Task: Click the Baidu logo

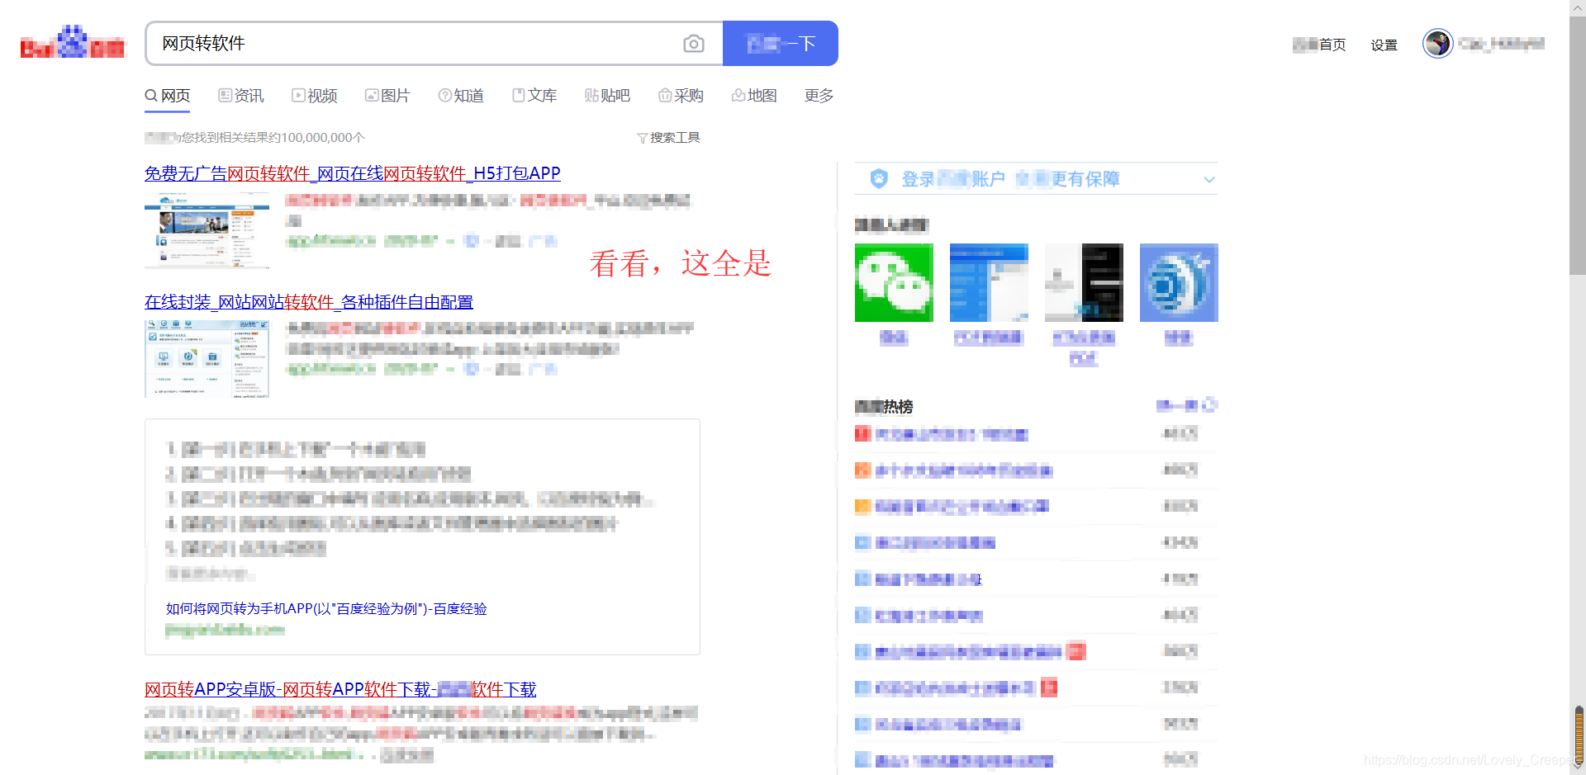Action: 73,42
